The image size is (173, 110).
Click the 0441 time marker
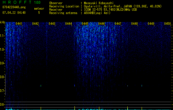(19, 24)
